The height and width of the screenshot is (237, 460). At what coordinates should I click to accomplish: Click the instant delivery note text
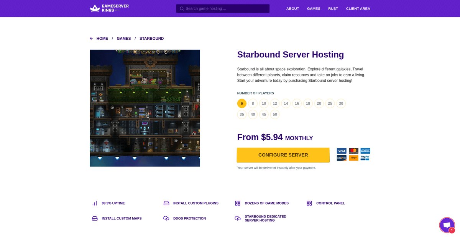277,168
